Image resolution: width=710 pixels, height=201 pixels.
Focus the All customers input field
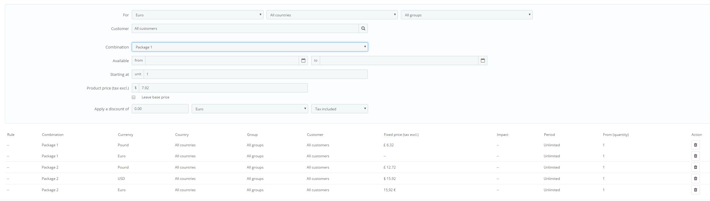coord(245,29)
